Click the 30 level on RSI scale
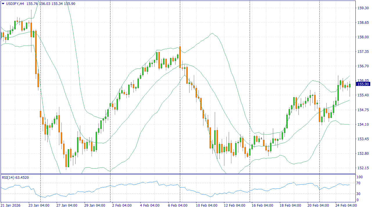Screen dimensions: 372x209 point(359,194)
